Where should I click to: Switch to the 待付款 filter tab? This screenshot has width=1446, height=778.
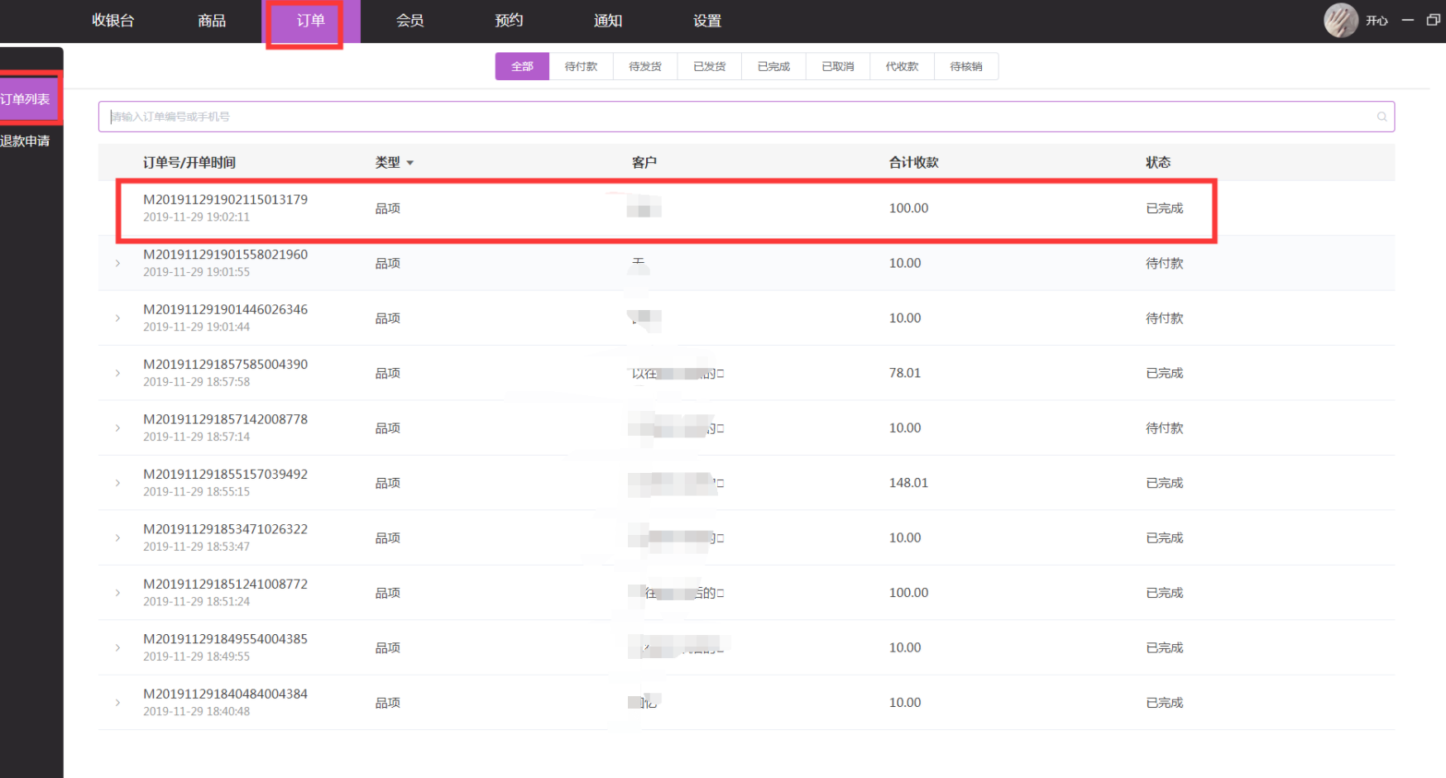click(581, 67)
